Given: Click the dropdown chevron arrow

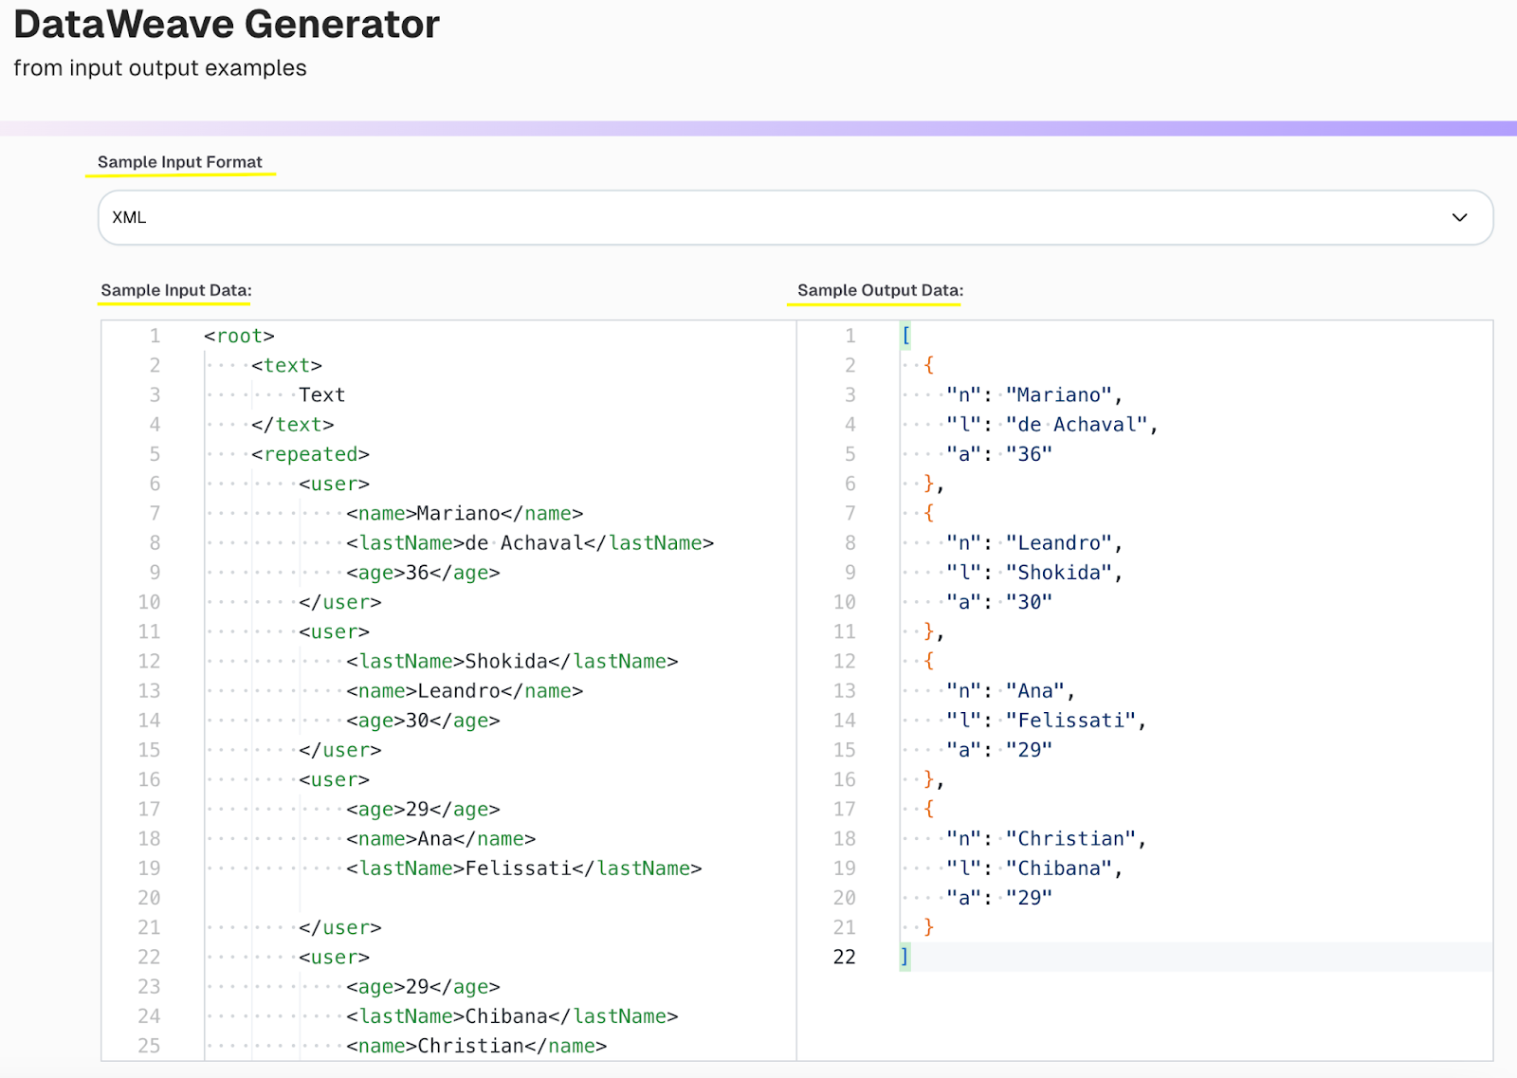Looking at the screenshot, I should point(1459,217).
